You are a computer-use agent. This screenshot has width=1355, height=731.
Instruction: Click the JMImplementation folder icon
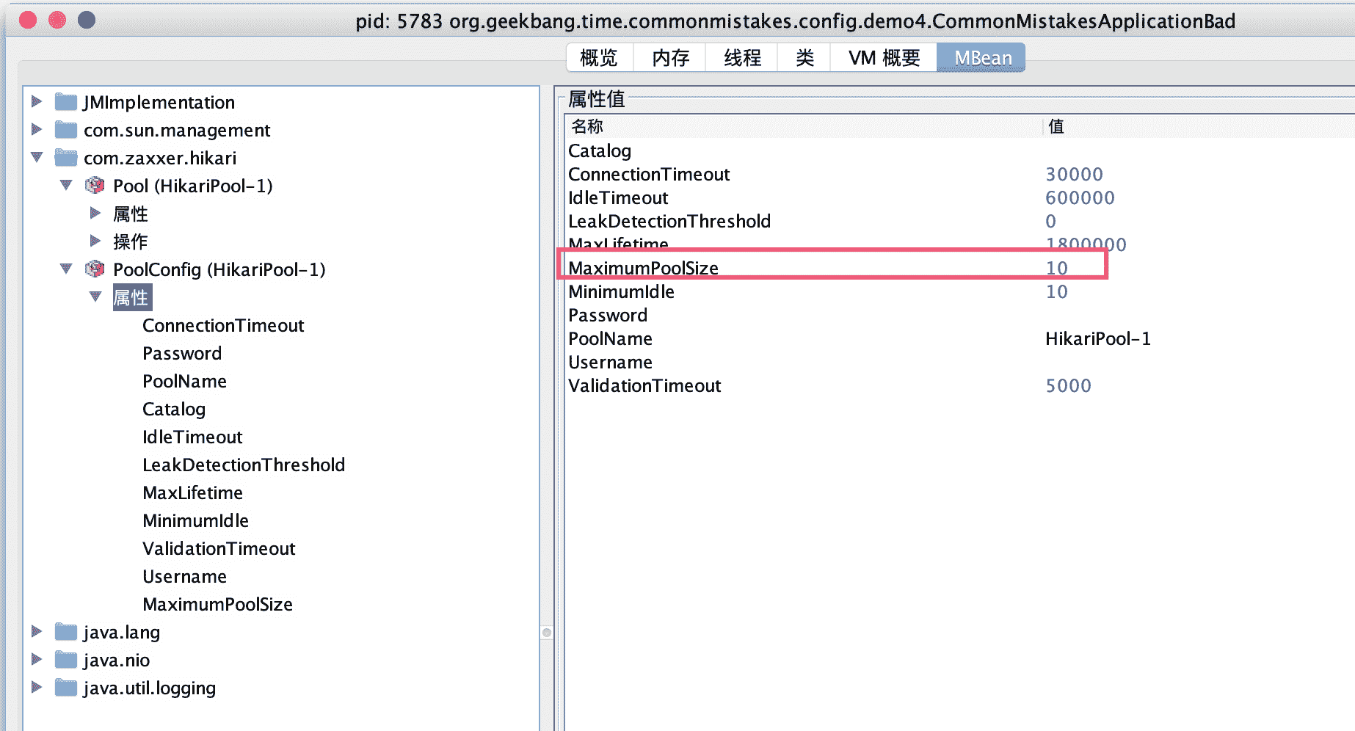pos(66,102)
